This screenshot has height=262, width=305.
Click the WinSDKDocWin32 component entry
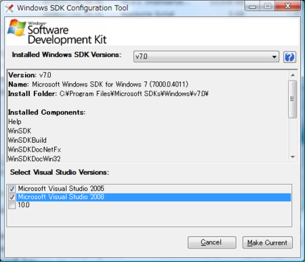(x=35, y=158)
